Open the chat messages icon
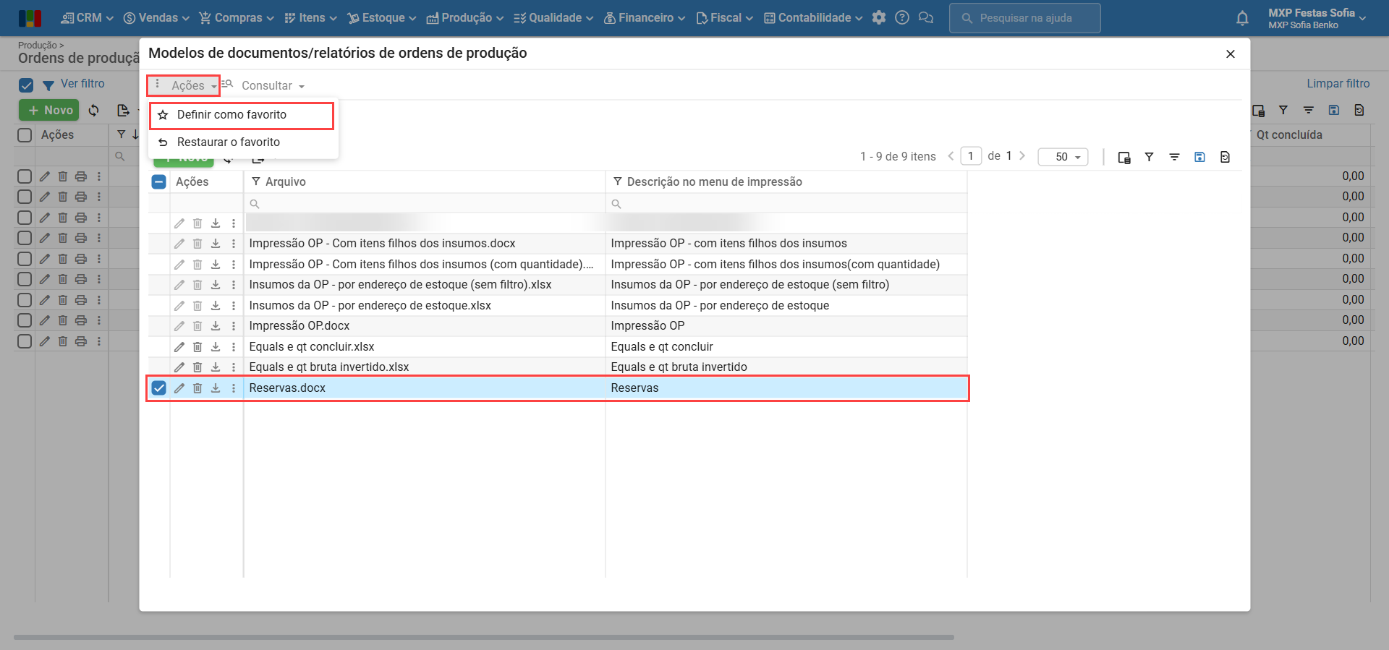This screenshot has width=1389, height=650. point(926,17)
